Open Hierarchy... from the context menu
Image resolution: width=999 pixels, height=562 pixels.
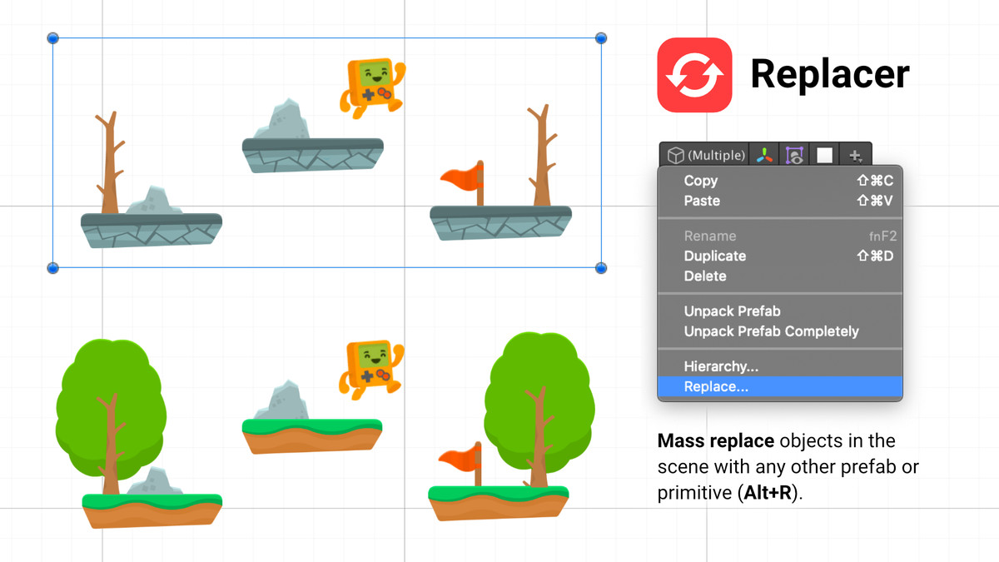780,366
